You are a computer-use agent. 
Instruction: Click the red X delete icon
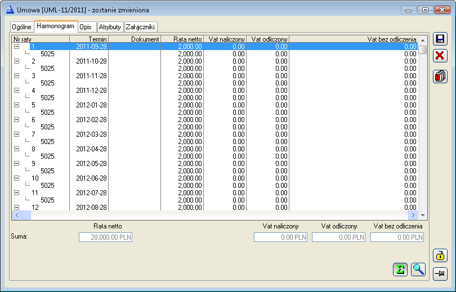click(440, 55)
